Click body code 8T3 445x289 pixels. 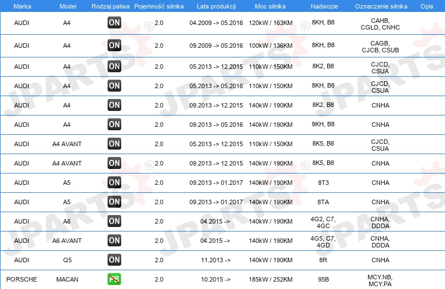point(324,183)
